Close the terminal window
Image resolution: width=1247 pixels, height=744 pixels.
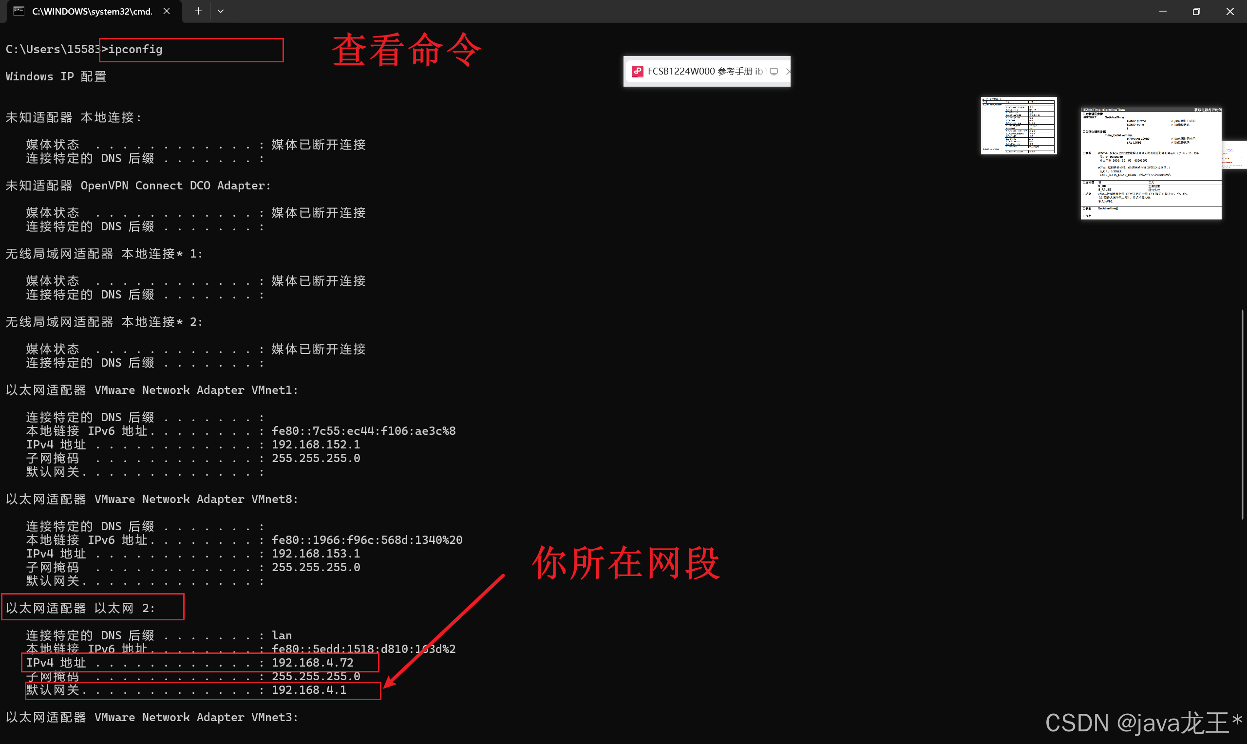[x=1229, y=11]
